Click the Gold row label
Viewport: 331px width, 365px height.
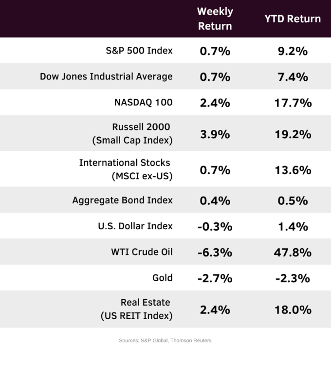[x=163, y=278]
